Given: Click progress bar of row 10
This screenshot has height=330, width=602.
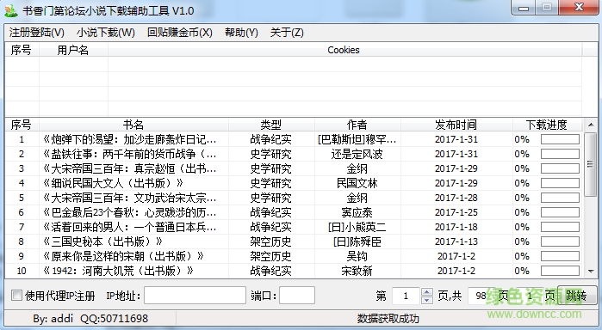Looking at the screenshot, I should 560,271.
